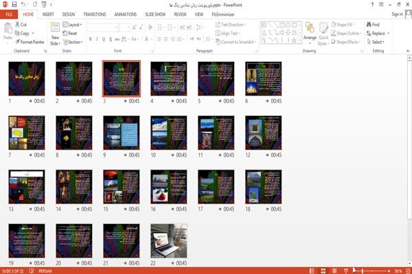Click the Undo arrow icon
The image size is (412, 274).
(23, 5)
